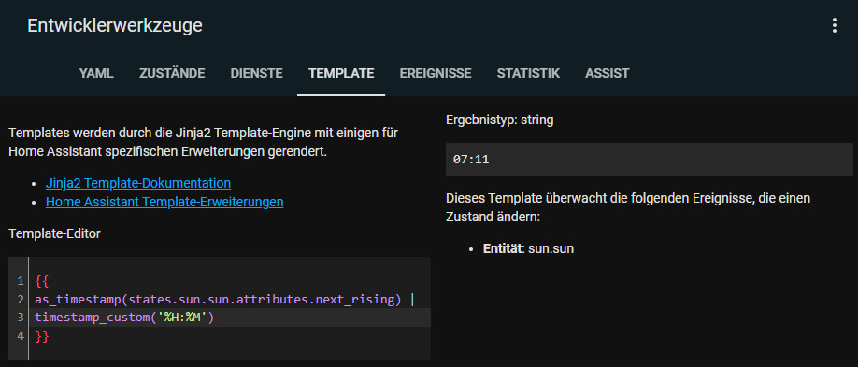858x367 pixels.
Task: Select the 07:11 result output box
Action: (650, 160)
